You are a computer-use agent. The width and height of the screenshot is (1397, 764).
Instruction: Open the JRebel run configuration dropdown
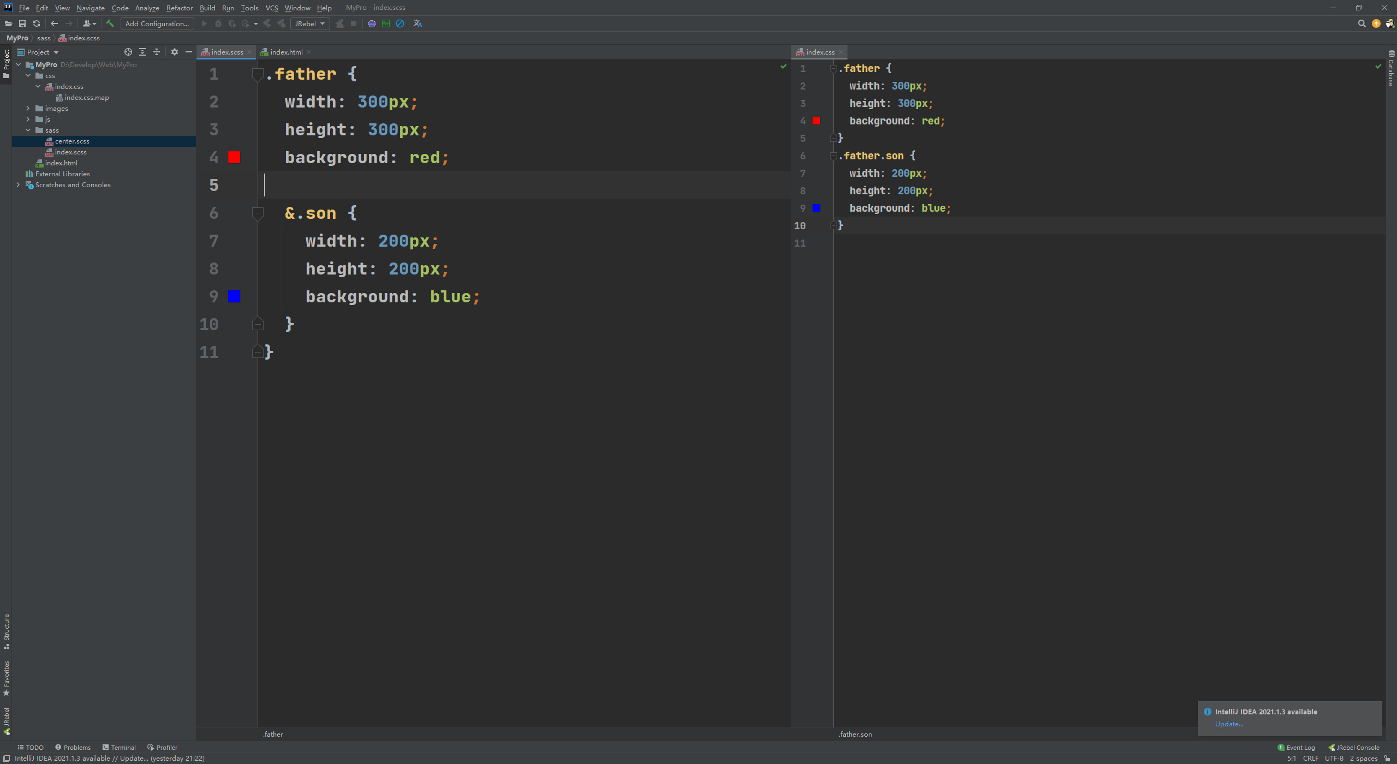(310, 23)
